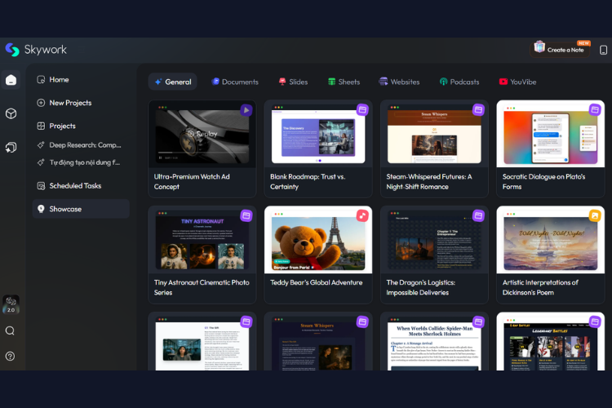Click image badge on Dickinson's Poem card
This screenshot has width=612, height=408.
tap(595, 215)
